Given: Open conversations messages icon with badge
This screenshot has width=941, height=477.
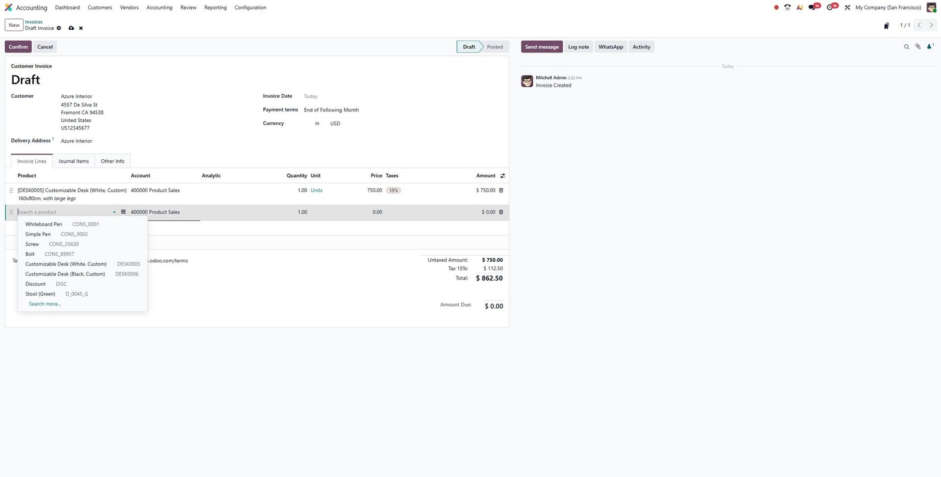Looking at the screenshot, I should pos(812,8).
